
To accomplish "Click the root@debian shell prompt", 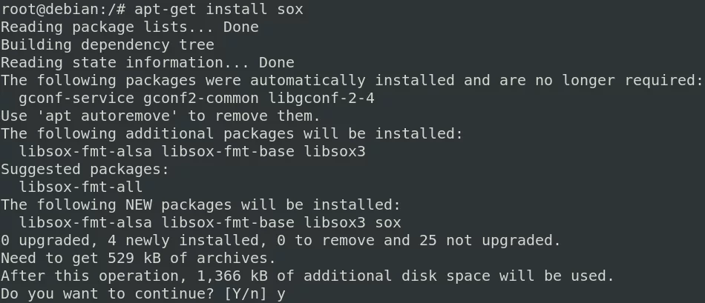I will point(63,9).
